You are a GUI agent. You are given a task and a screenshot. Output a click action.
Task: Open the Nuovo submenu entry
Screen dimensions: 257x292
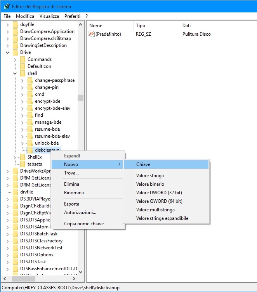87,164
